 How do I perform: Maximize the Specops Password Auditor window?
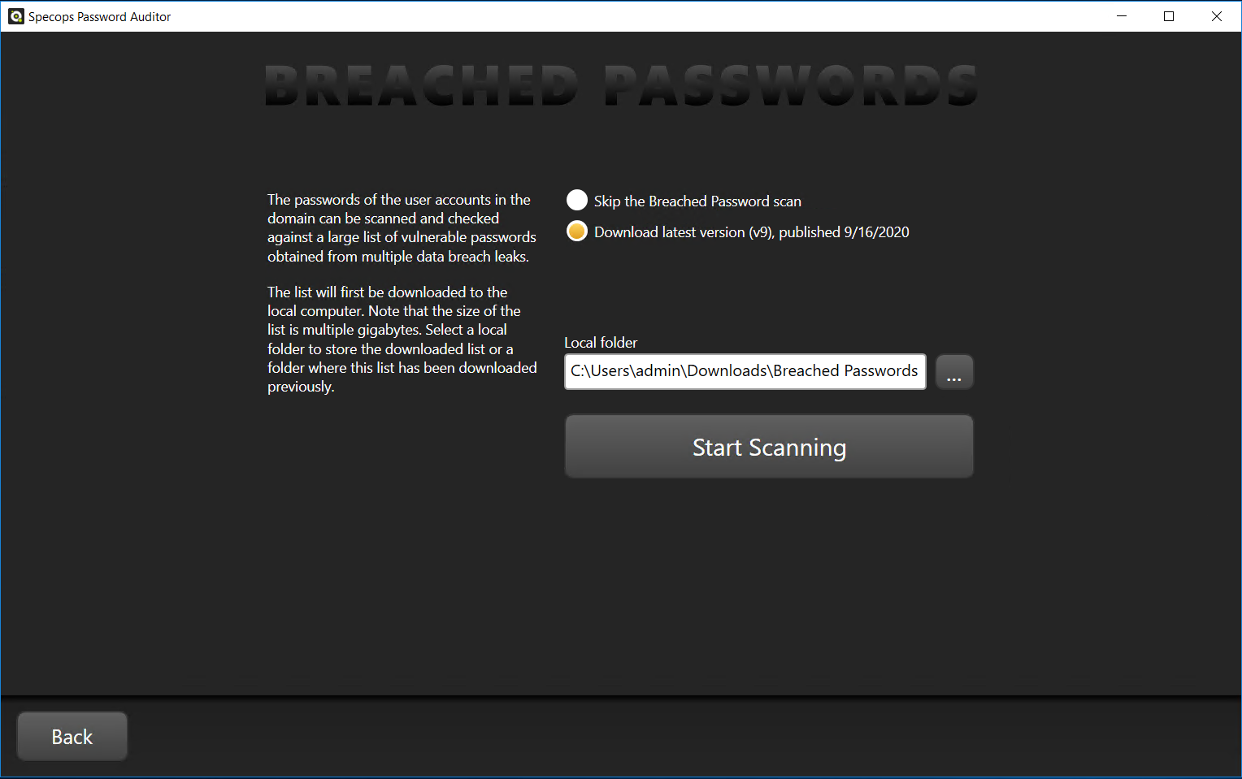tap(1169, 16)
